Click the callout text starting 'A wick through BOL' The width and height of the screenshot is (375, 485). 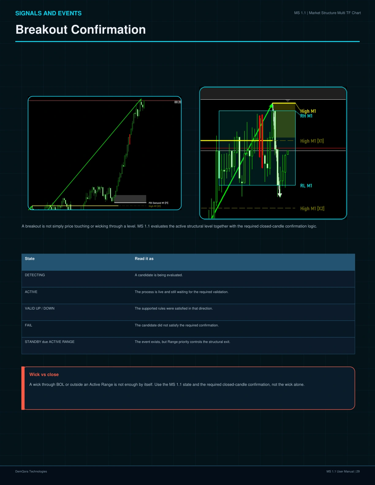[x=167, y=385]
